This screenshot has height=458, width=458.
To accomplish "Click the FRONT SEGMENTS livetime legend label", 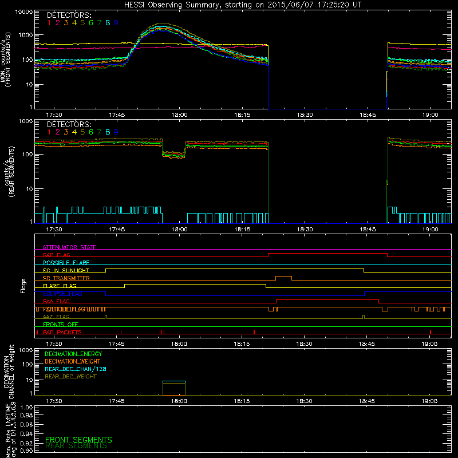I will click(x=78, y=440).
